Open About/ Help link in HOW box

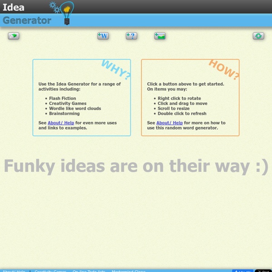(170, 123)
